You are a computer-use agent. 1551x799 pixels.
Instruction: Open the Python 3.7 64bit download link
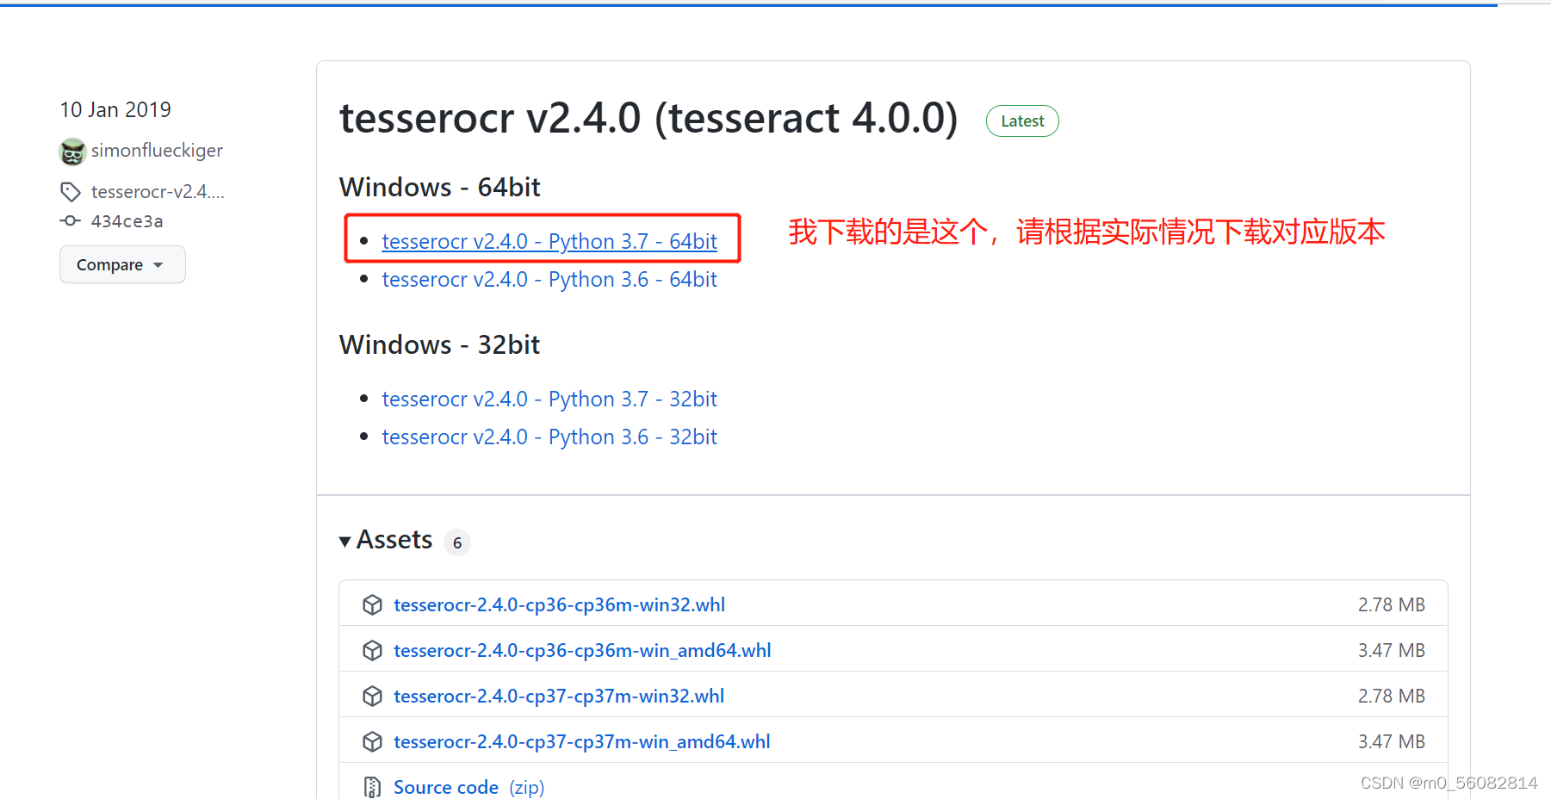pyautogui.click(x=549, y=242)
